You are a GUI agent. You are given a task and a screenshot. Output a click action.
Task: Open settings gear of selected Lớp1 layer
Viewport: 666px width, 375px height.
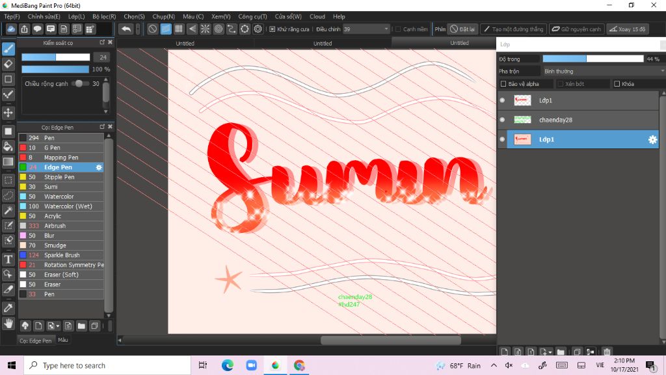coord(652,139)
